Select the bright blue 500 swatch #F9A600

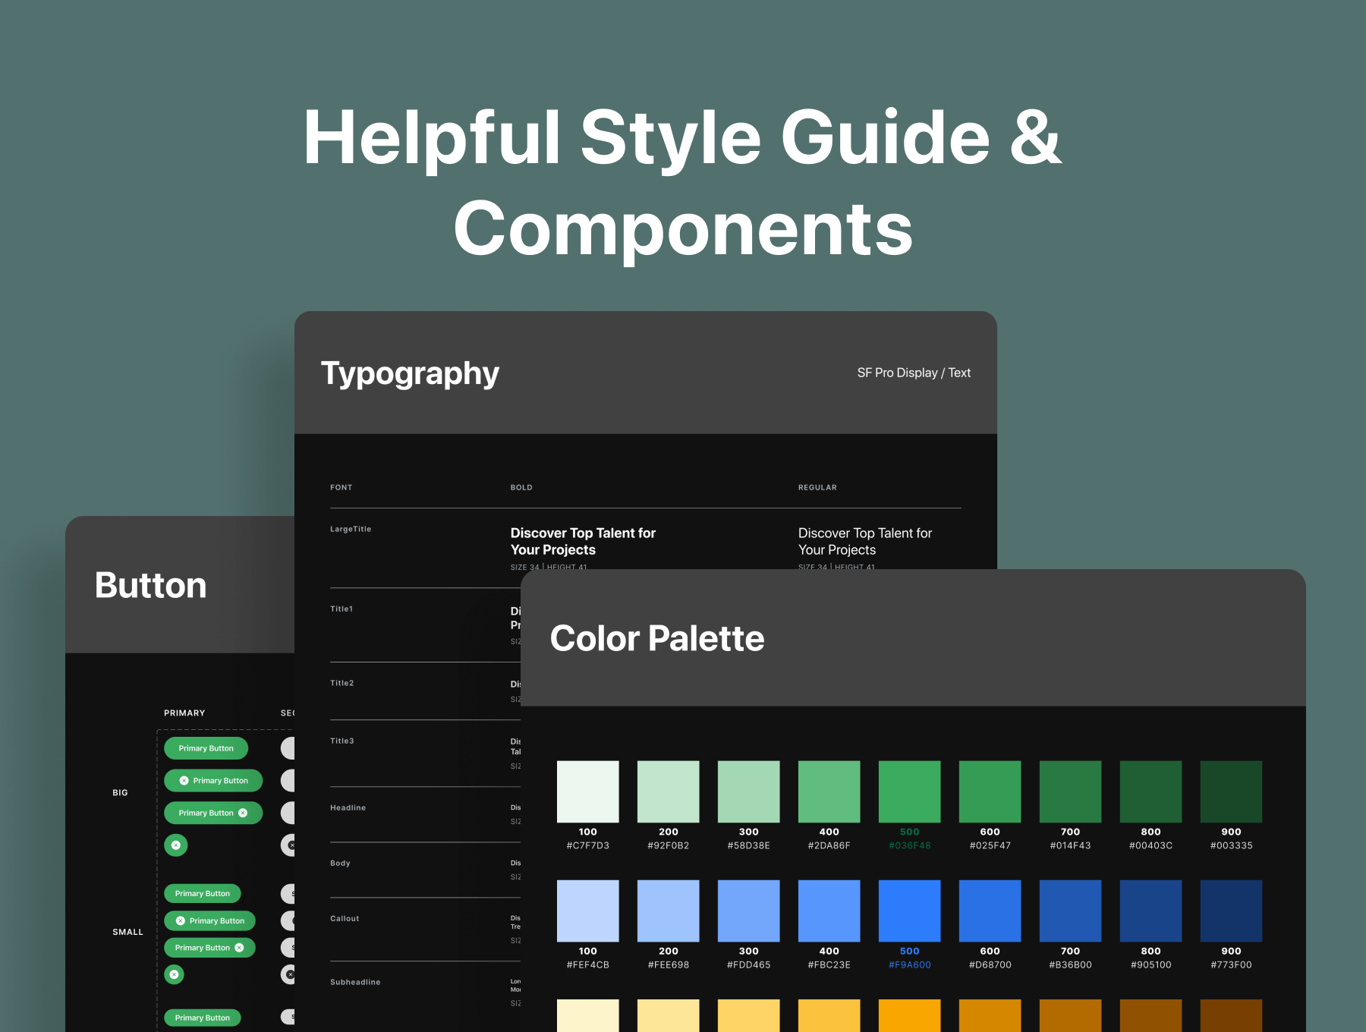coord(910,911)
